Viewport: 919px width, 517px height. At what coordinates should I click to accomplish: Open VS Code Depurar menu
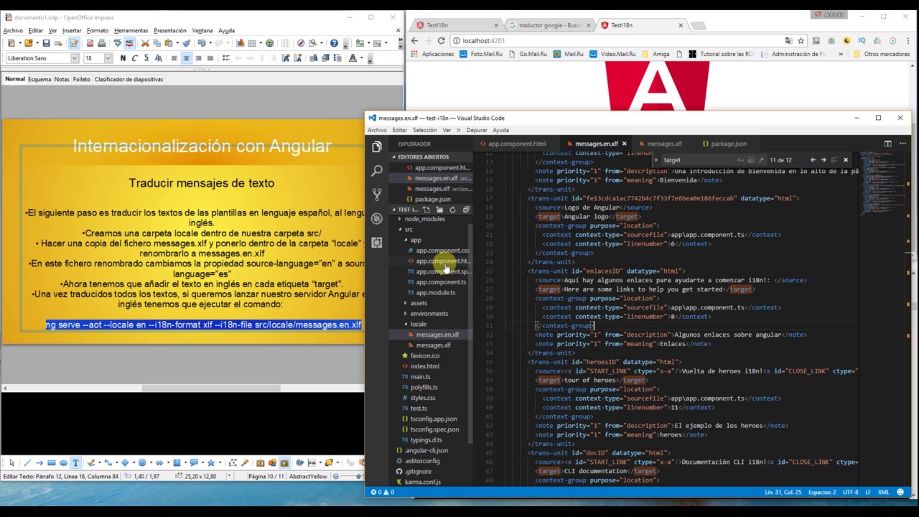(477, 130)
